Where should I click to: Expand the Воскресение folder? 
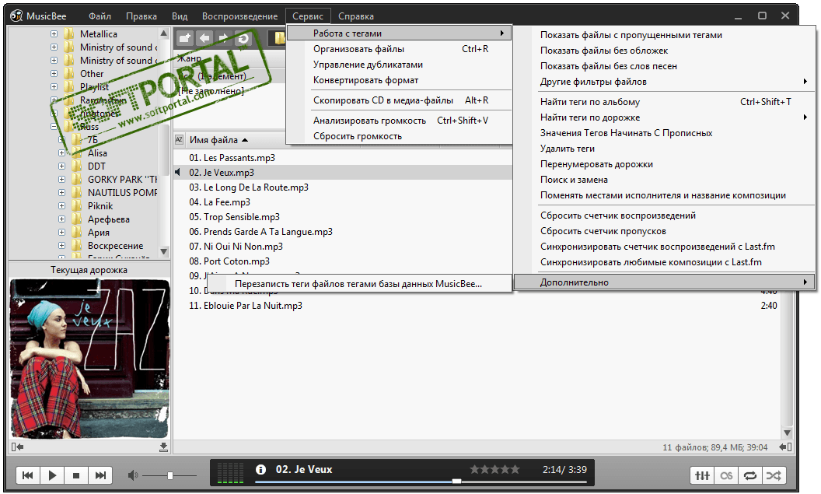(61, 245)
